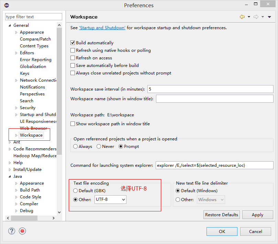The height and width of the screenshot is (244, 278).
Task: Expand the Editors tree node
Action: (16, 53)
